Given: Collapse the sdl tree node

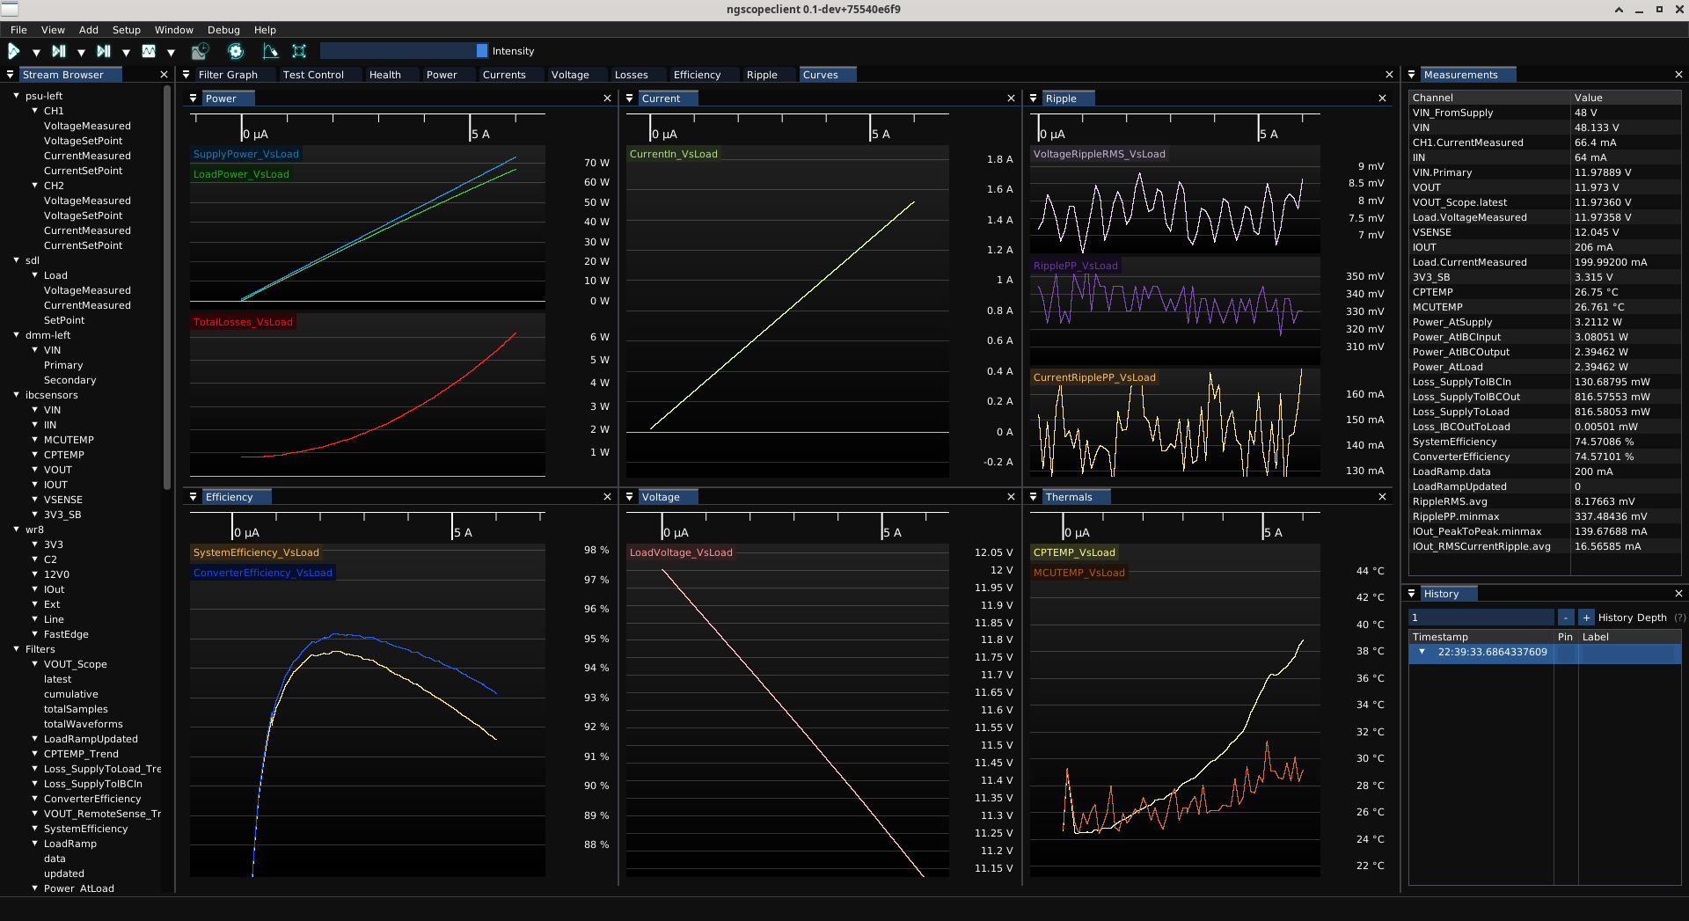Looking at the screenshot, I should (17, 260).
